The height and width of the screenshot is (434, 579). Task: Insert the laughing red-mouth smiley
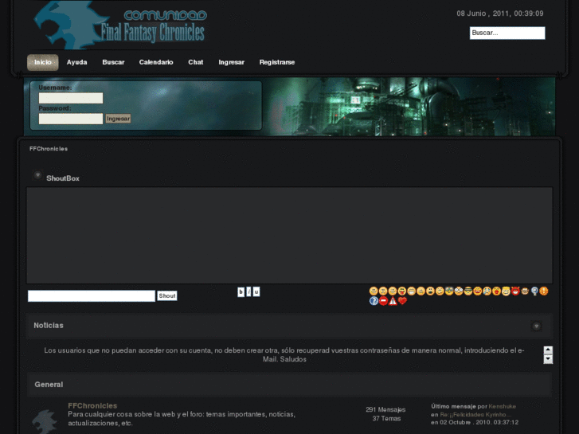coord(478,291)
